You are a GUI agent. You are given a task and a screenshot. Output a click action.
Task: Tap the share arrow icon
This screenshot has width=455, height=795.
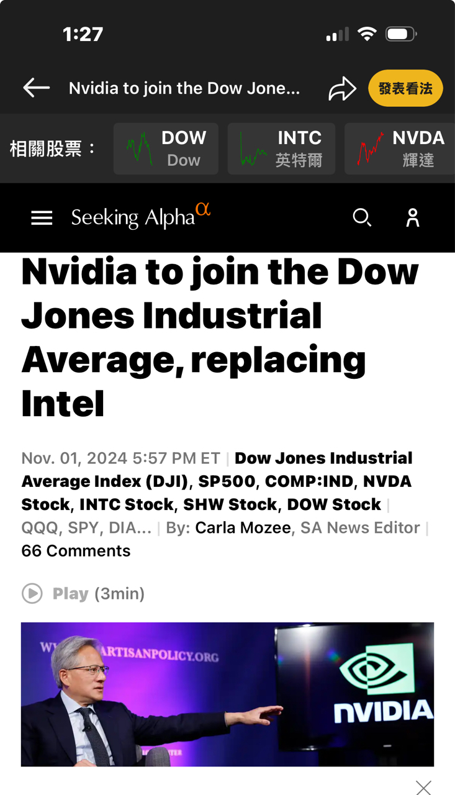pos(342,89)
